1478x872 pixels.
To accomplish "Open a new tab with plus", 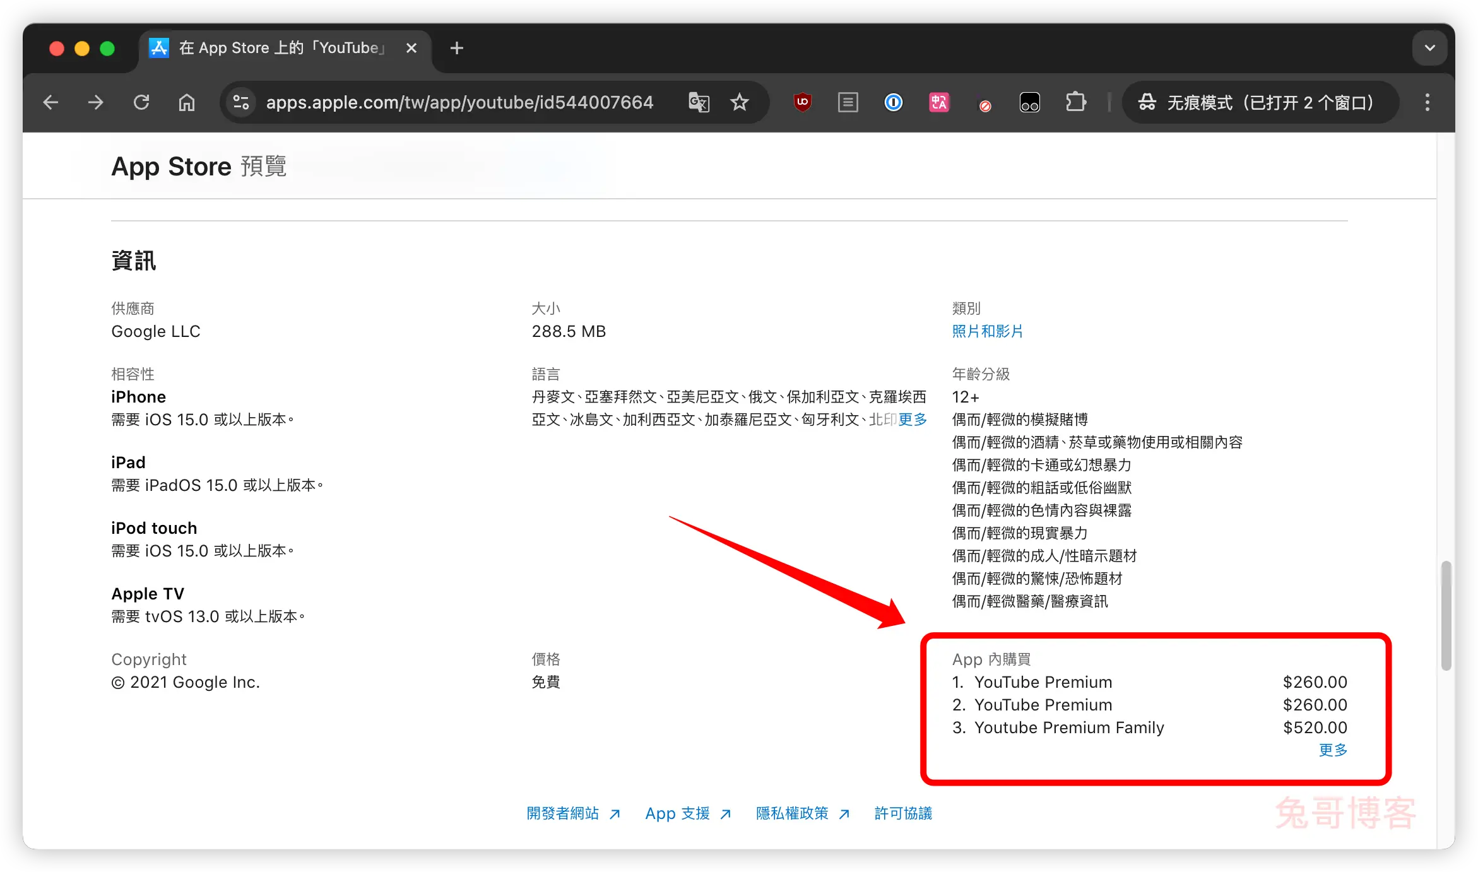I will click(x=456, y=48).
